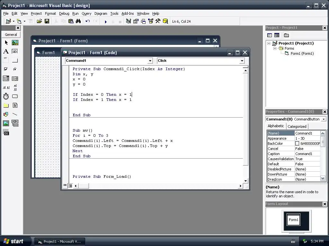
Task: Select the Line tool in the toolbox
Action: coord(15,114)
